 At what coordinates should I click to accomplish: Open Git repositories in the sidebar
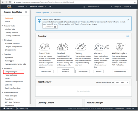click(10, 50)
